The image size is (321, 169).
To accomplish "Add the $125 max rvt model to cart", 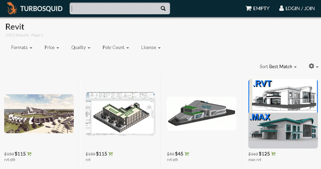I will coord(273,154).
